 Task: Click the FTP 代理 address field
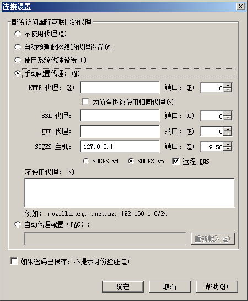[x=120, y=131]
